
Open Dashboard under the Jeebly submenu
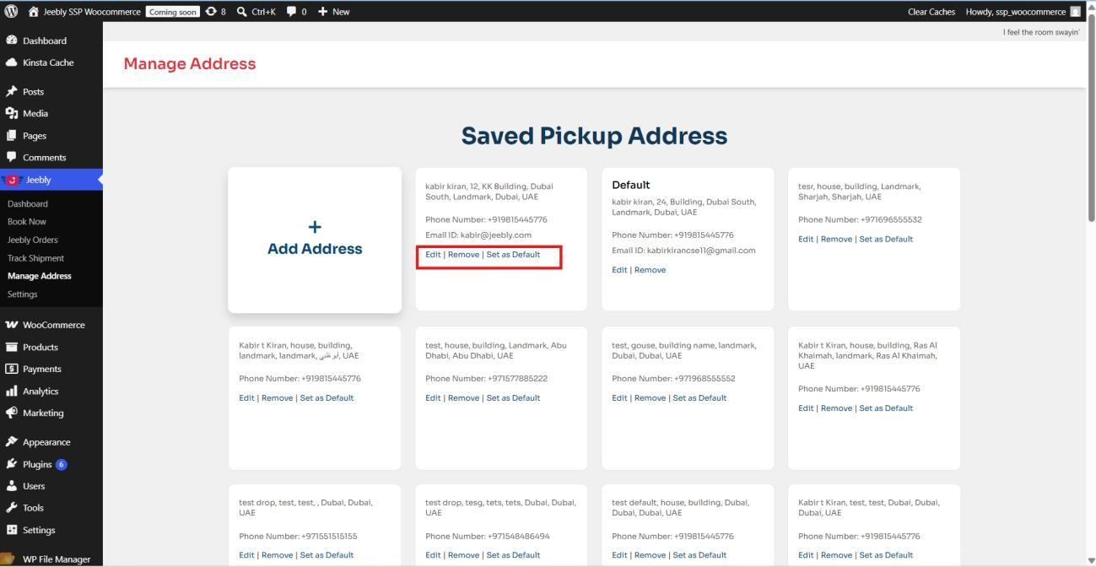click(x=28, y=203)
